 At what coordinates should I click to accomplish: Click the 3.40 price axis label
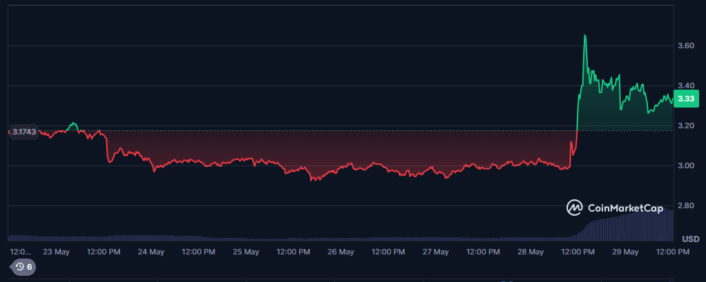tap(686, 85)
